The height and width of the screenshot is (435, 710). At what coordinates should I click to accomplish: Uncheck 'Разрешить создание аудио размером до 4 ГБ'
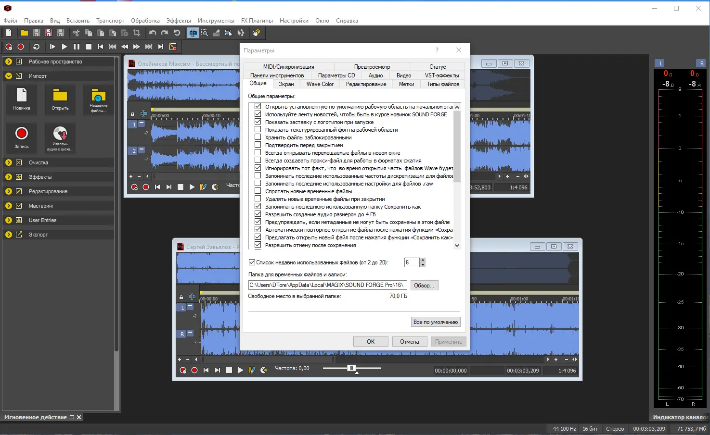(x=258, y=214)
